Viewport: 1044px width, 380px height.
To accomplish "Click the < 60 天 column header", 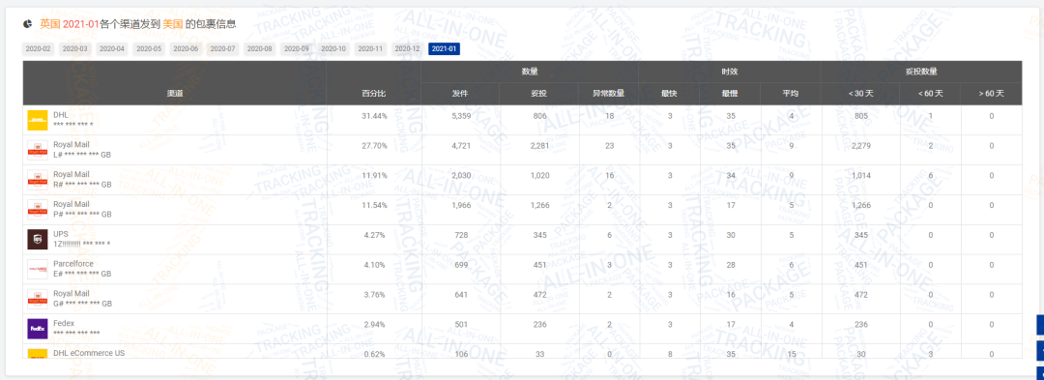I will pos(930,94).
